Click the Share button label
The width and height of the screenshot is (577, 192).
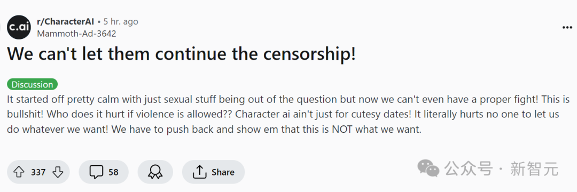[223, 172]
